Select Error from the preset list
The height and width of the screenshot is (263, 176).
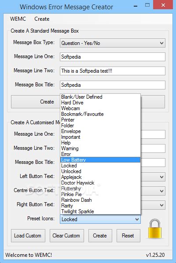100,154
